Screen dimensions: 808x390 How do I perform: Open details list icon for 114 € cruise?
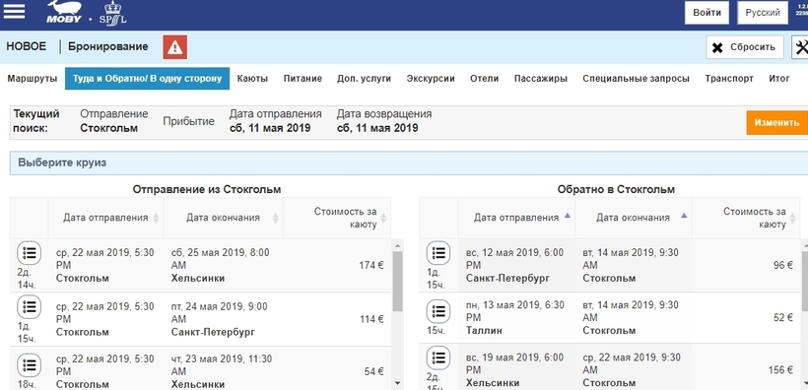point(30,307)
